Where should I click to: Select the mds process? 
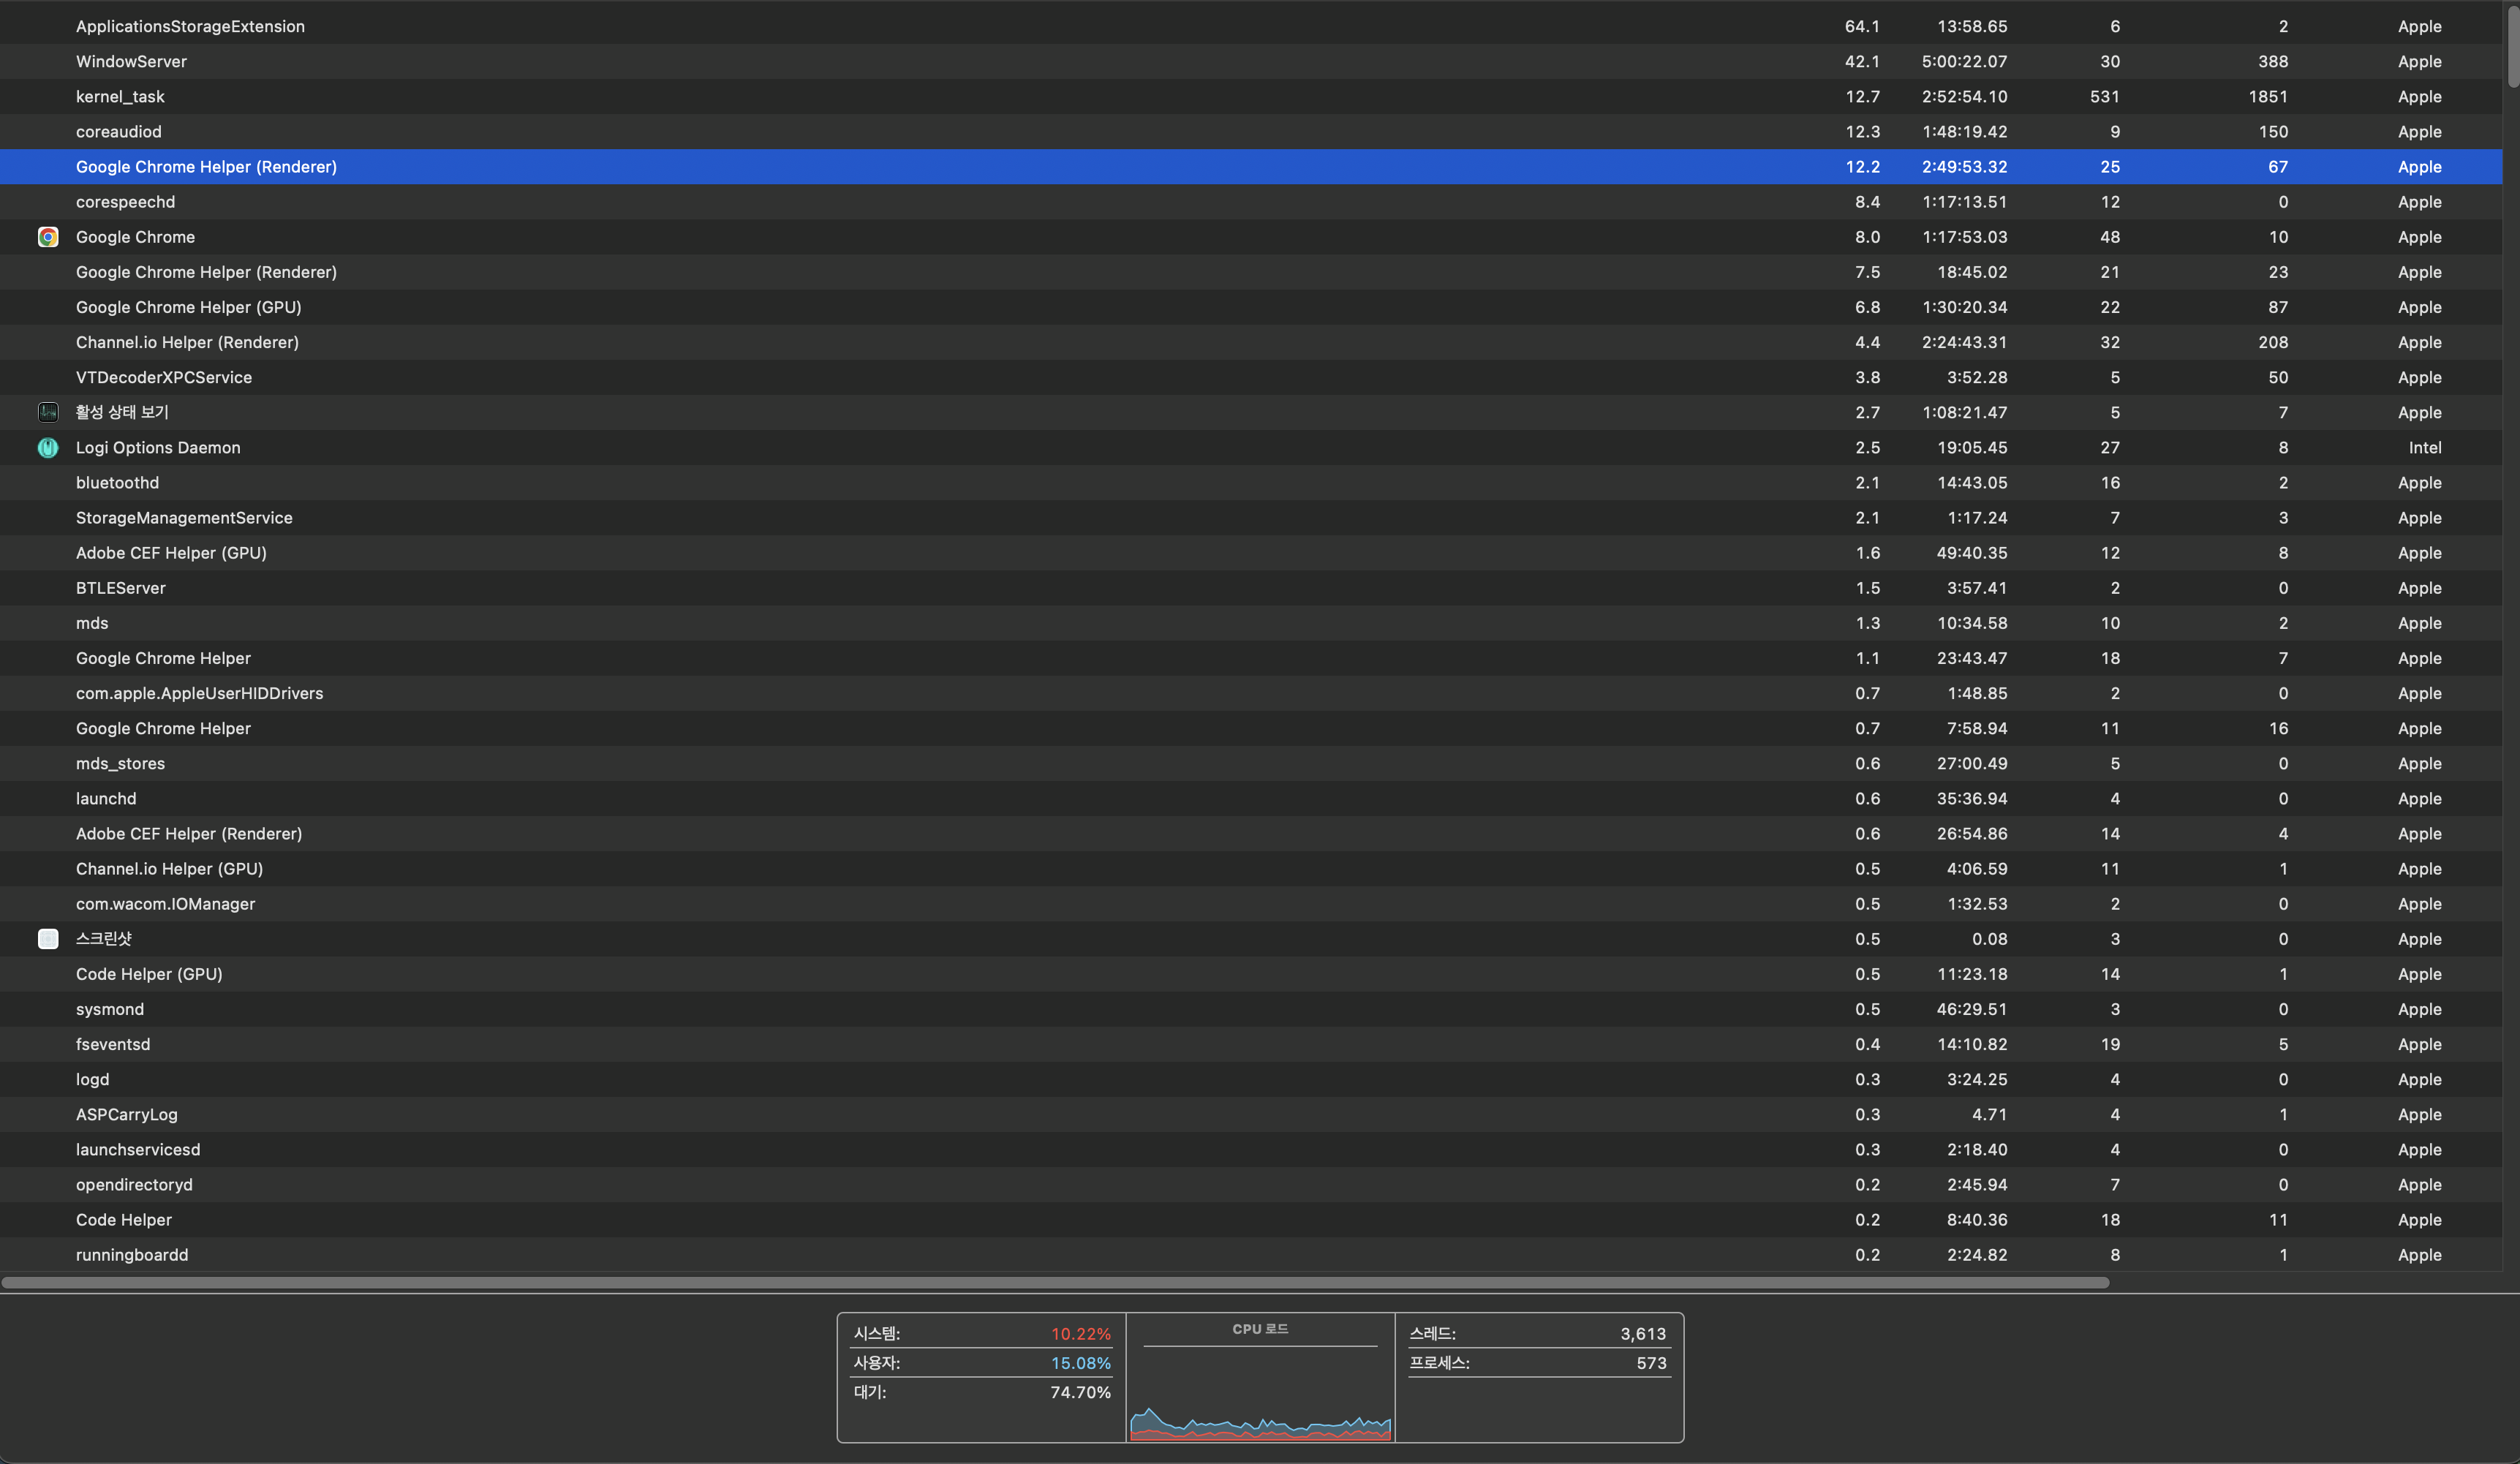click(x=1251, y=623)
